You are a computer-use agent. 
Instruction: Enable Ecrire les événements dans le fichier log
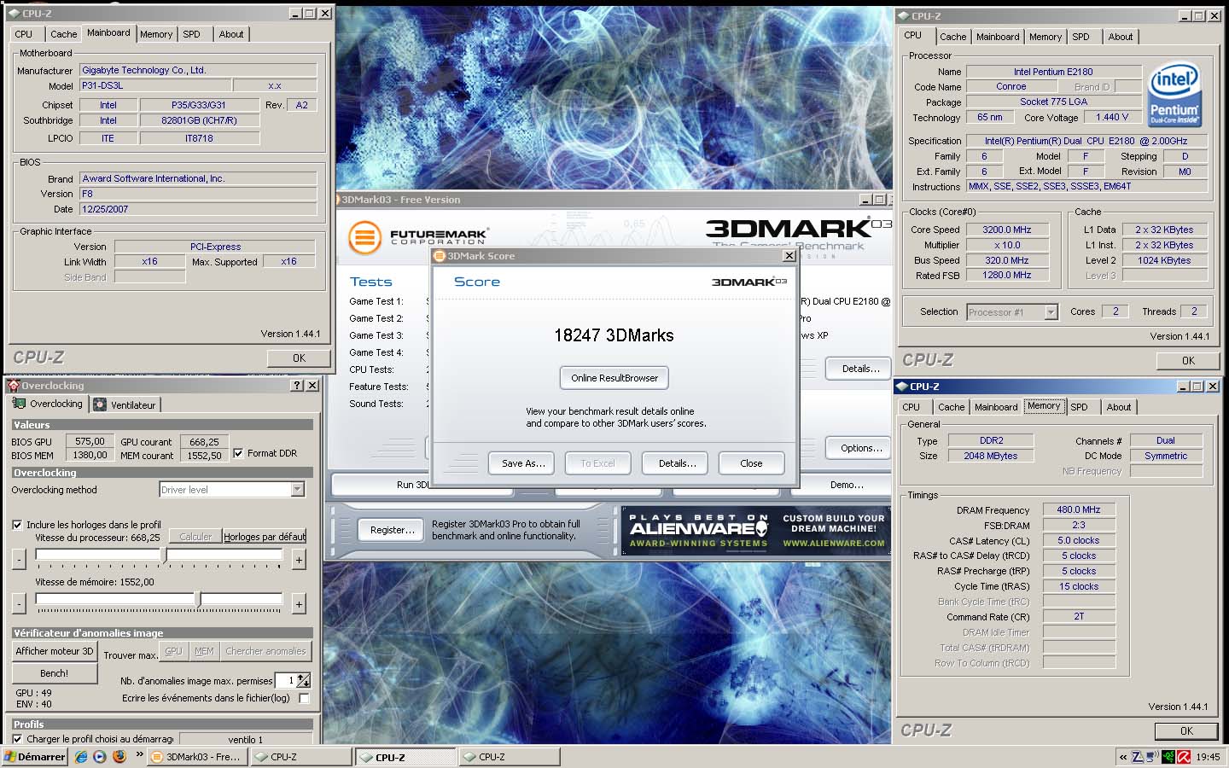304,698
